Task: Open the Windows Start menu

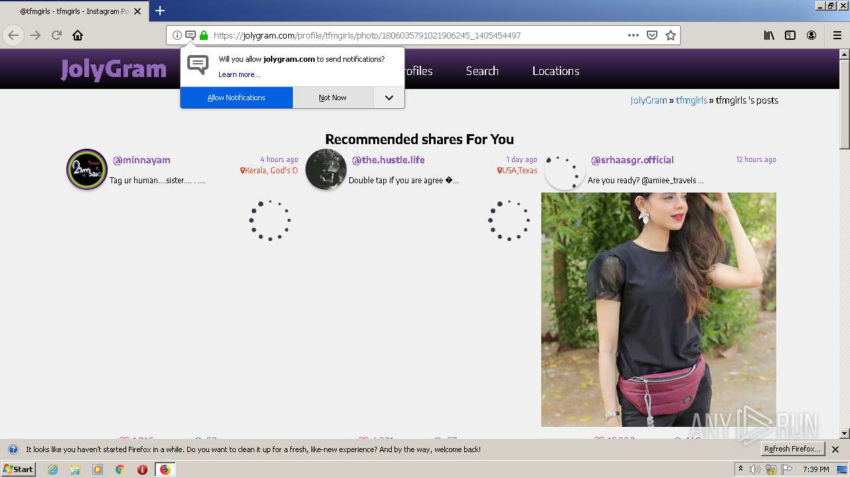Action: 18,469
